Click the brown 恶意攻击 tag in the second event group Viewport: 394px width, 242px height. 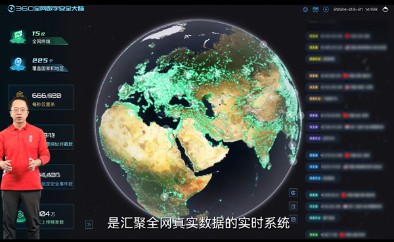click(315, 98)
